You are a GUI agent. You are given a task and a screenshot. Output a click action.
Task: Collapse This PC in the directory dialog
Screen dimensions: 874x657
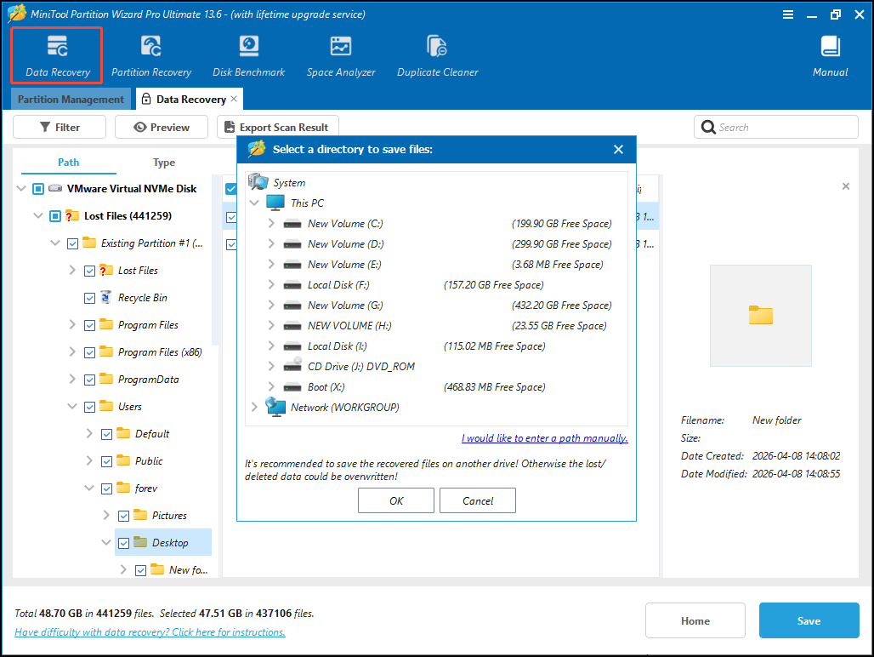click(254, 203)
